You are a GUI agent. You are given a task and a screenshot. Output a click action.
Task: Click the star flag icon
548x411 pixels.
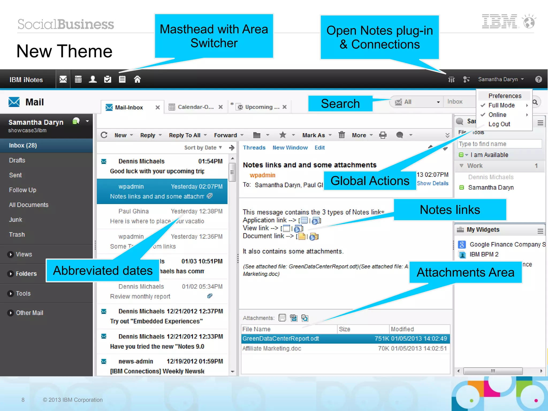(283, 135)
